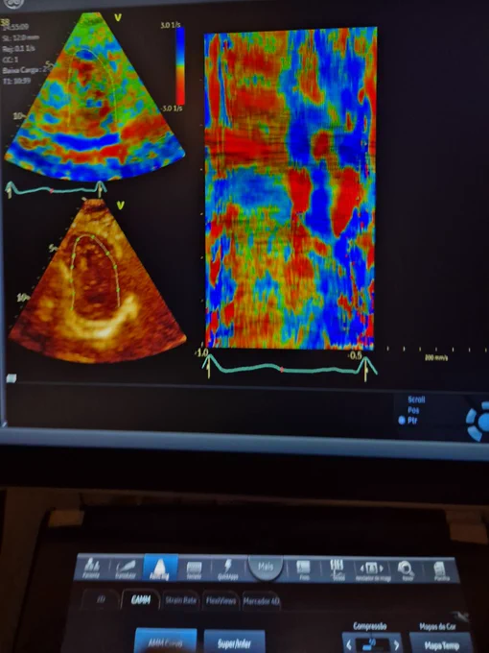Screen dimensions: 489x653
Task: Tap the highlighted blue cone-shaped toolbar icon
Action: click(x=160, y=568)
